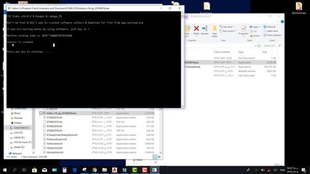Expand the Properties dropdown arrow
Screen dimensions: 310x174
243,36
